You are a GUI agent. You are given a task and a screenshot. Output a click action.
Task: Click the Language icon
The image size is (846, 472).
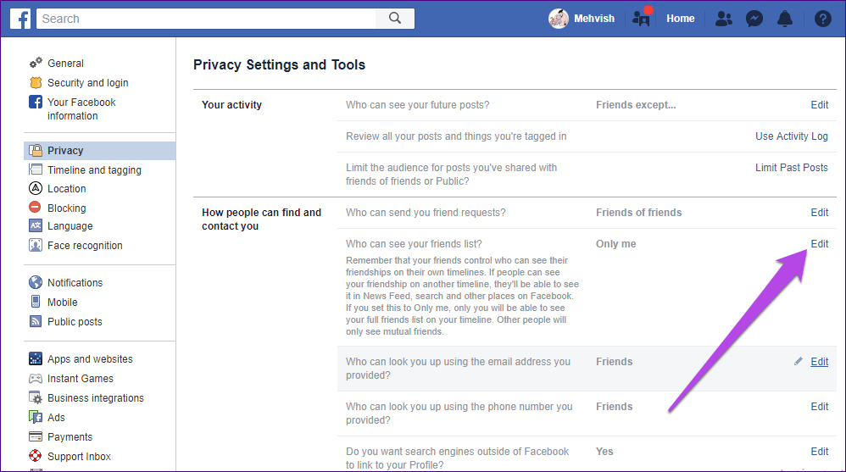36,225
